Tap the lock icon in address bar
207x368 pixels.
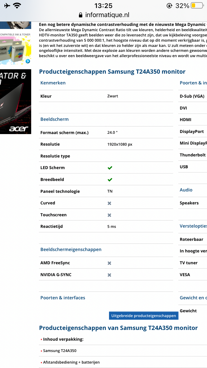[81, 15]
